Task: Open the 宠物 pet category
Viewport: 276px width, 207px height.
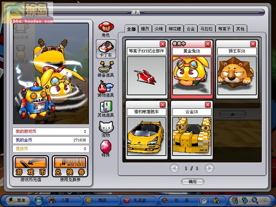Action: (106, 129)
